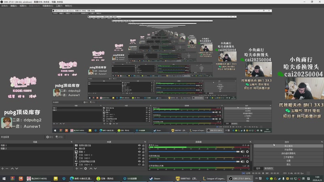
Task: Open the Edge 鱼吧 window in the taskbar
Action: tap(81, 178)
